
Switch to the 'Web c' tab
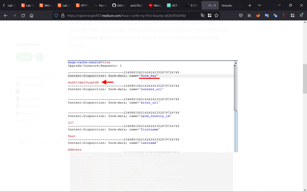coord(46,5)
